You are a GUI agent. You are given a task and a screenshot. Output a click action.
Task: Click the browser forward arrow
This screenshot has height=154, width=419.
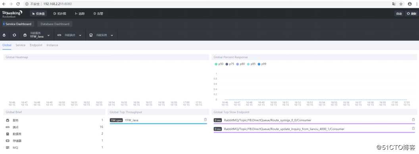11,4
